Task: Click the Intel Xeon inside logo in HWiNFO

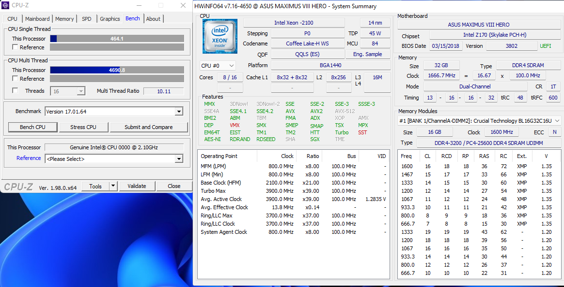Action: coord(221,36)
